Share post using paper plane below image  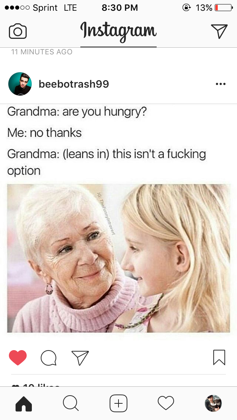[80, 358]
